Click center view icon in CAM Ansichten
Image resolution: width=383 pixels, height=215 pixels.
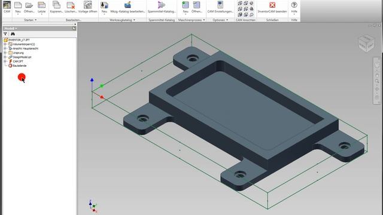[x=246, y=9]
